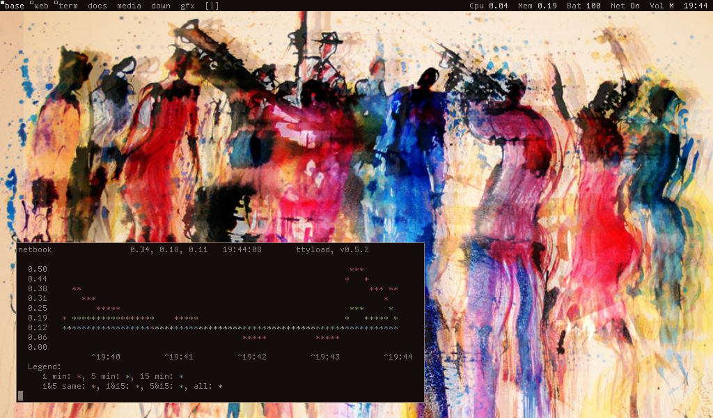Click the Legend: heading in ttyload
The height and width of the screenshot is (418, 713).
pyautogui.click(x=45, y=367)
